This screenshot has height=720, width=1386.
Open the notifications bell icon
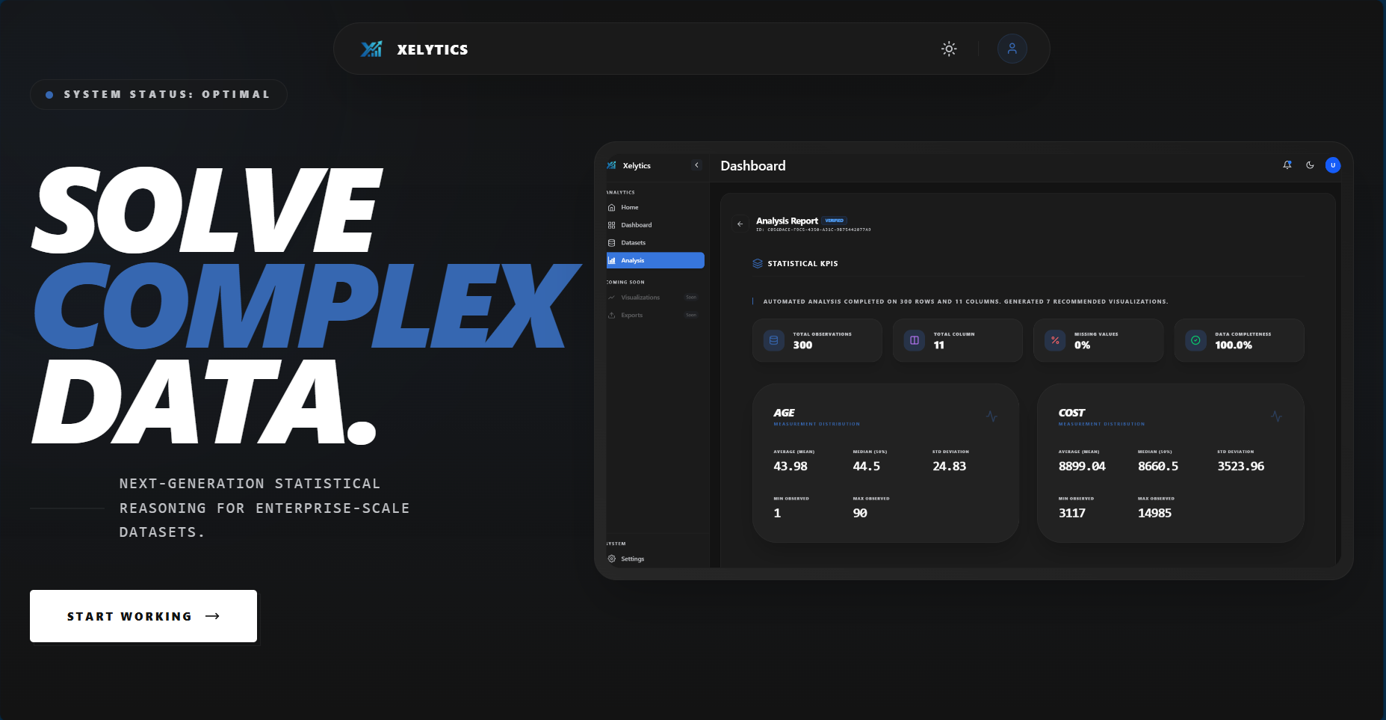[1287, 165]
